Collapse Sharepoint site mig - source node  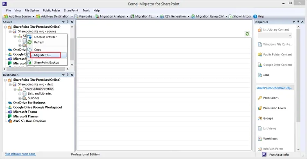coord(10,31)
